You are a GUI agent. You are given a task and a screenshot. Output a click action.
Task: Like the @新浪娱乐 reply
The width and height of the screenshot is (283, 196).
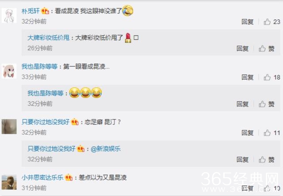click(x=267, y=159)
